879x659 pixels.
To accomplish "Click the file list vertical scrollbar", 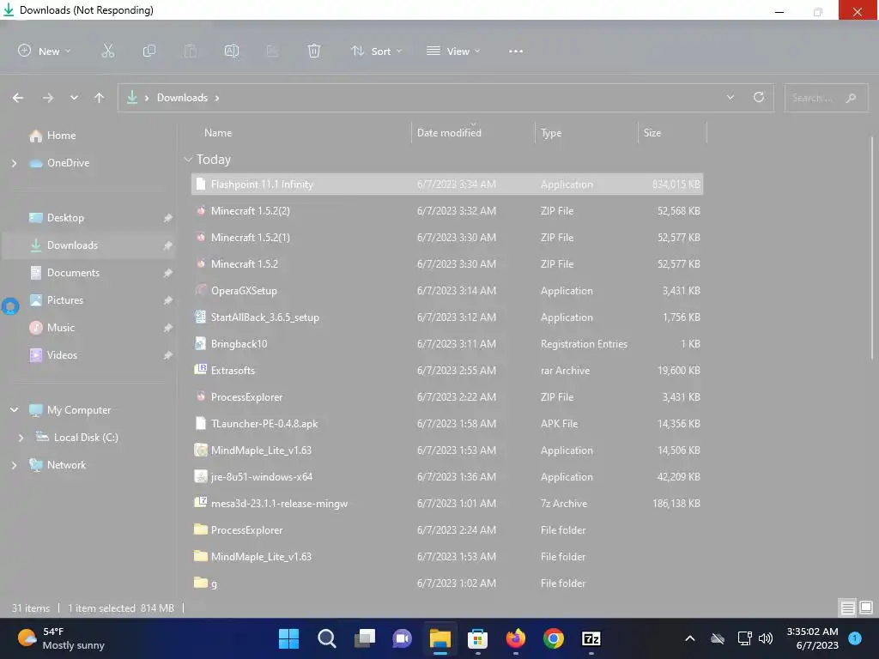I will click(872, 248).
